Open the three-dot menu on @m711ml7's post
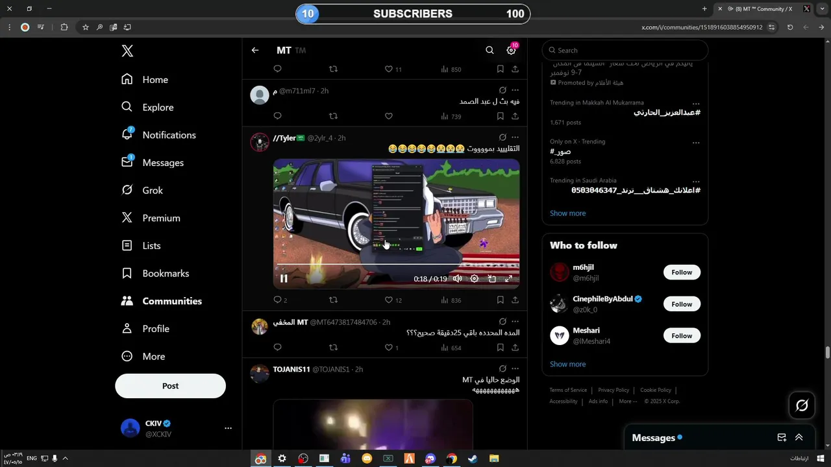 [x=515, y=90]
